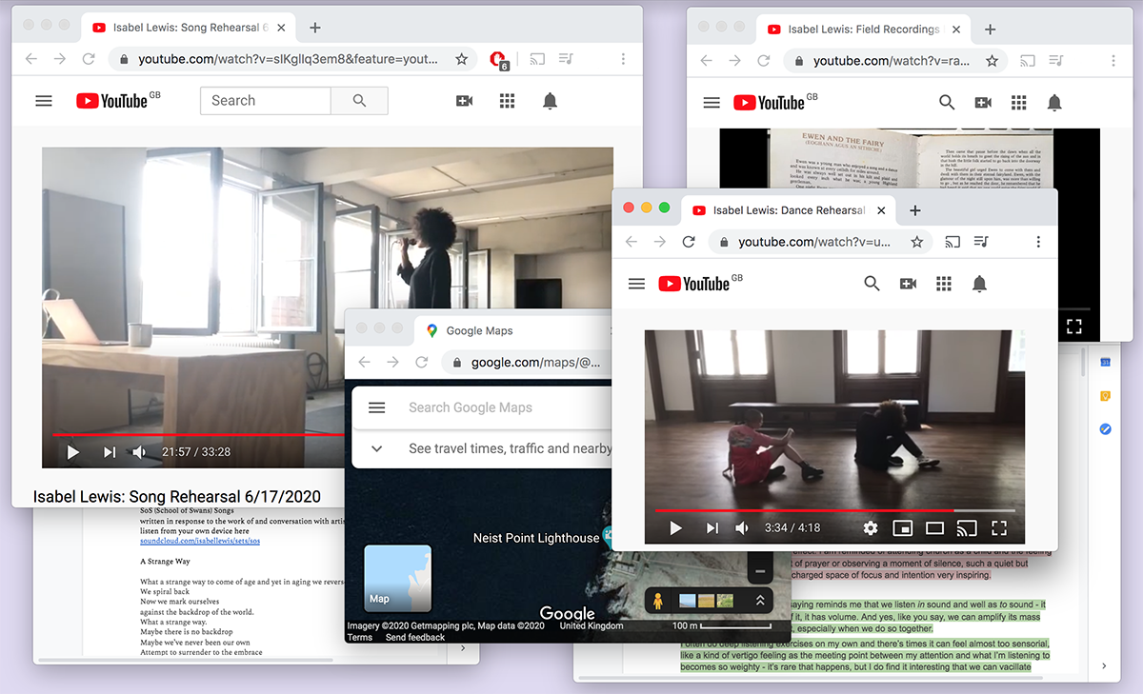Skip to the next video in the Dance Rehearsal player
This screenshot has height=694, width=1143.
(712, 527)
